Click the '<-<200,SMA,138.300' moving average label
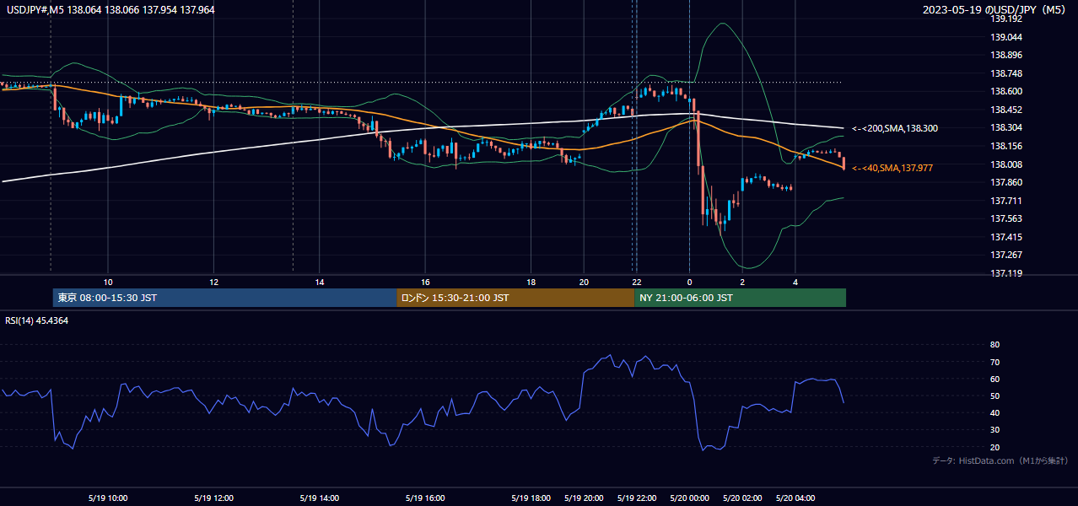The image size is (1078, 506). tap(895, 128)
